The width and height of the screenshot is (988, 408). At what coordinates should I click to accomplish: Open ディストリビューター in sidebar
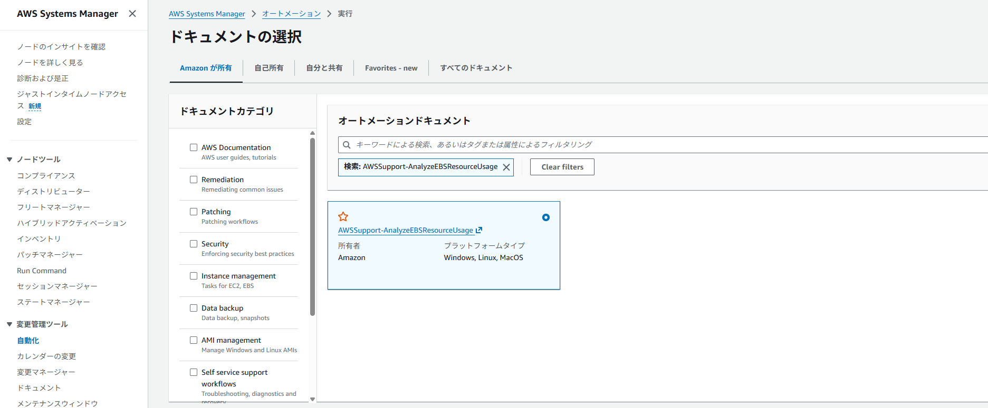pos(53,192)
